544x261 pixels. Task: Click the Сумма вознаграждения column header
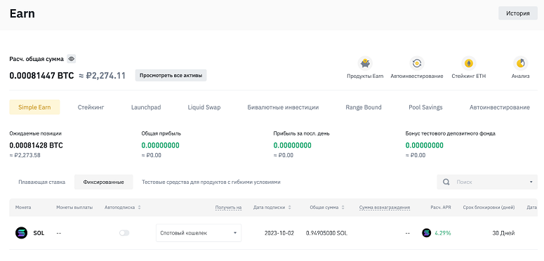tap(385, 207)
